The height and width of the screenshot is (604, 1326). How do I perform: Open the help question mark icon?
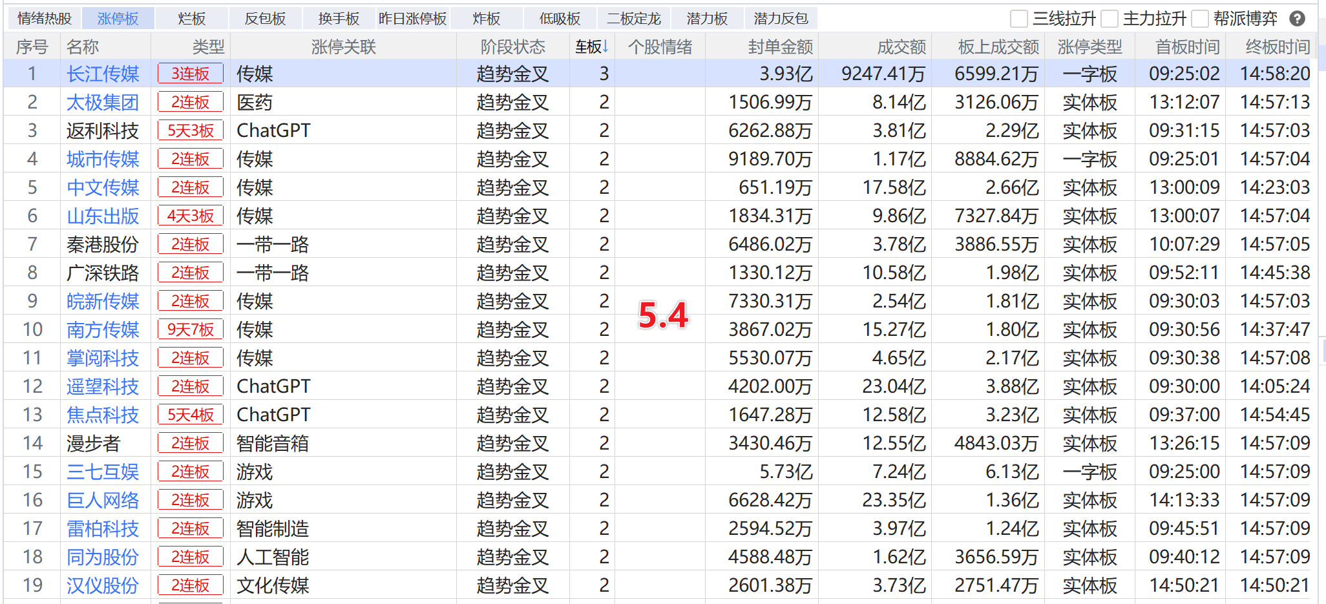[1296, 19]
